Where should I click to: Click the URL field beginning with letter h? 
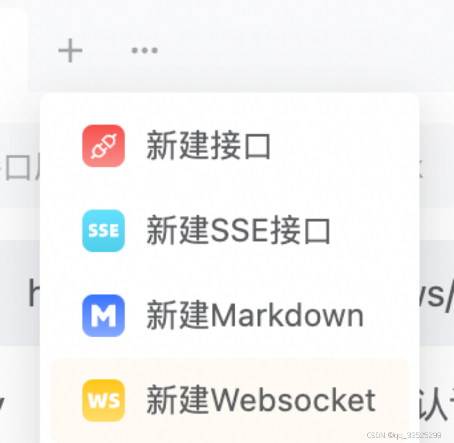34,292
